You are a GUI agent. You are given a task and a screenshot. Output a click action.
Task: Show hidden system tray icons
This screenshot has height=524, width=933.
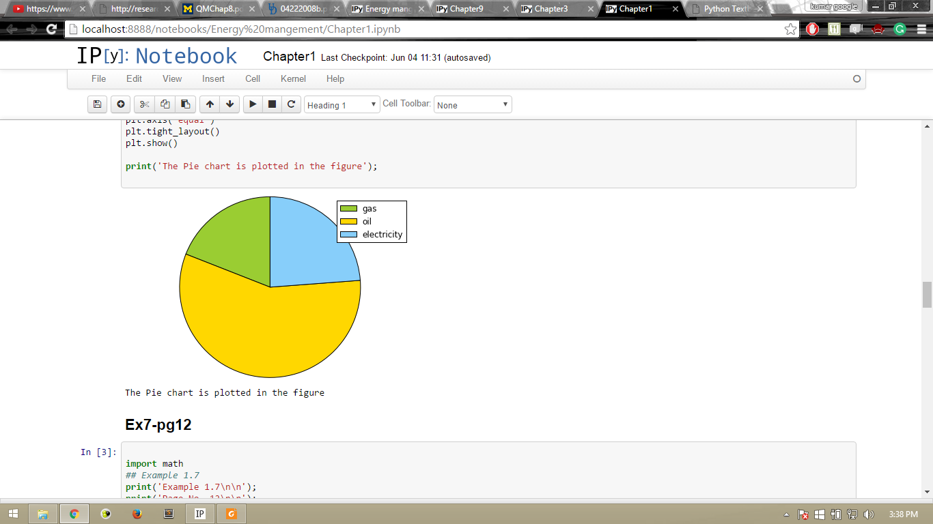point(786,514)
